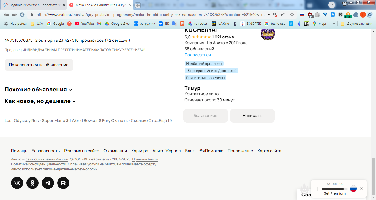Viewport: 376px width, 200px height.
Task: Click the browser forward arrow
Action: coord(14,15)
